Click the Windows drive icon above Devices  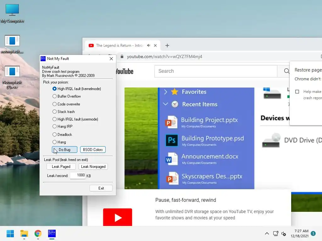[x=272, y=93]
